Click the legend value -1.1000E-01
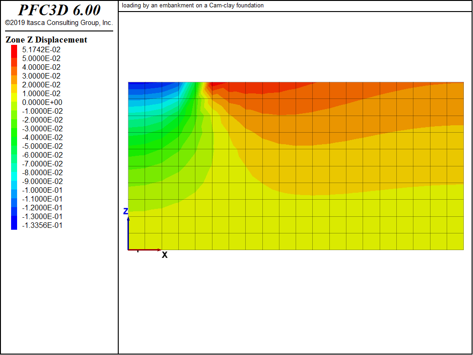 coord(42,199)
